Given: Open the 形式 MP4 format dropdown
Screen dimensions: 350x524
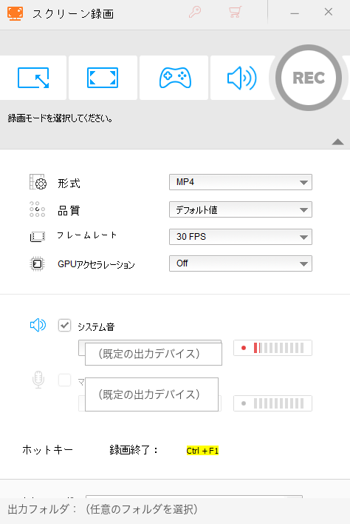Looking at the screenshot, I should pos(241,182).
